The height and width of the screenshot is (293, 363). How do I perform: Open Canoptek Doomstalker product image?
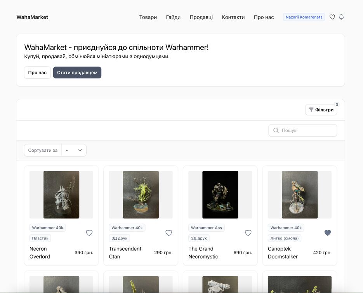pos(300,195)
